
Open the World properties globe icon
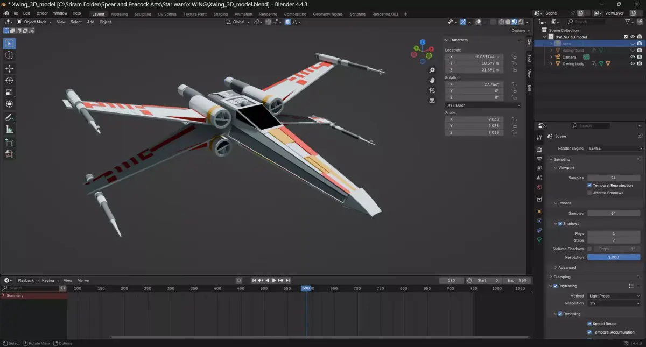click(x=539, y=187)
